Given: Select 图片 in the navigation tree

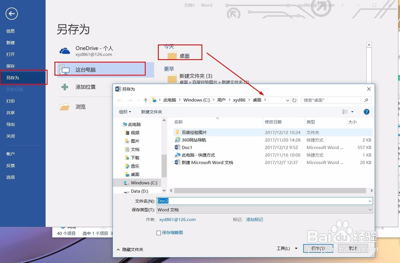Looking at the screenshot, I should pos(135,141).
